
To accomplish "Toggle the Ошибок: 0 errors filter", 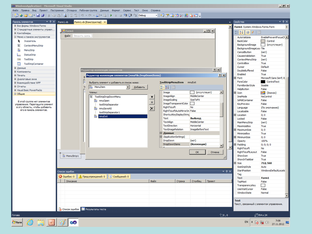I will (67, 176).
